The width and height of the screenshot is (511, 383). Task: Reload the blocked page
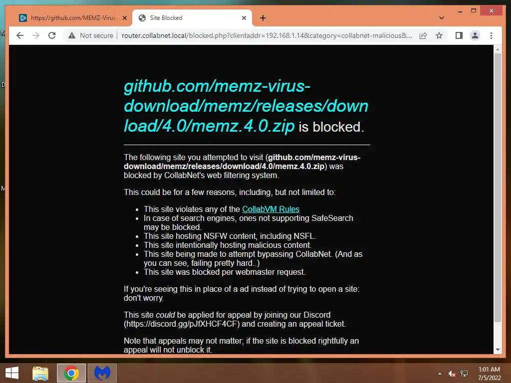(52, 35)
